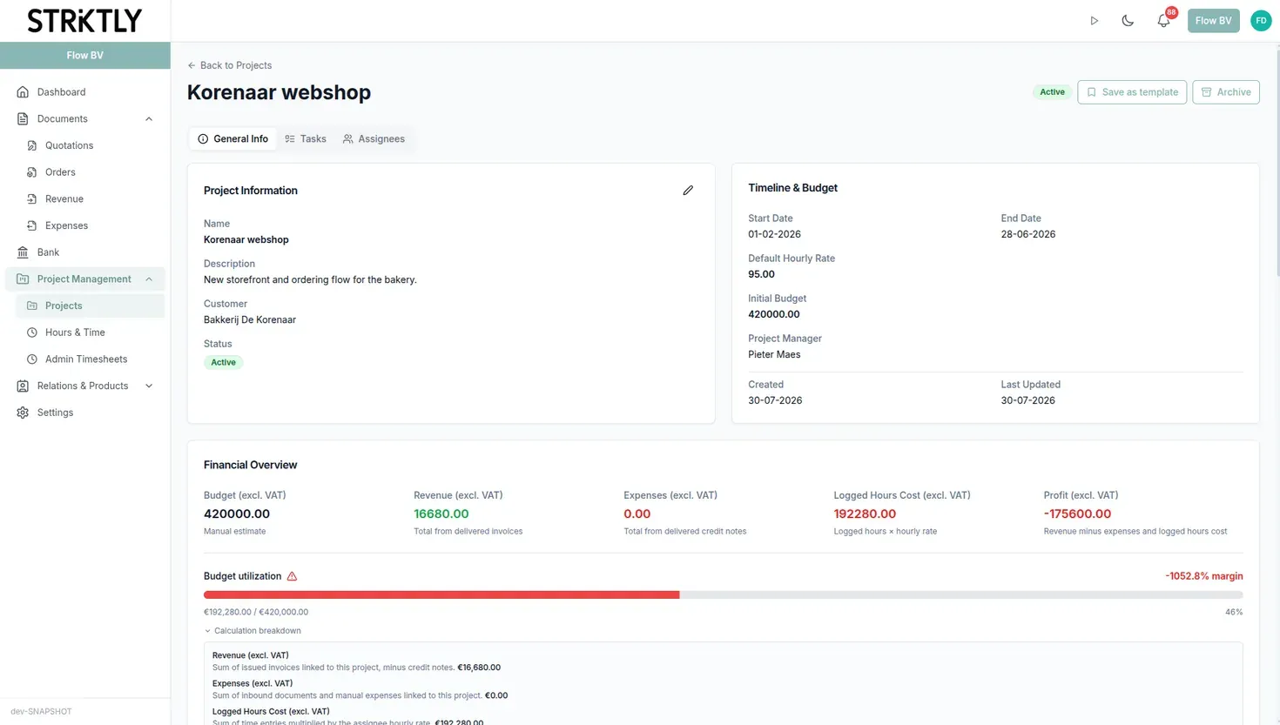Screen dimensions: 1280x725
Task: Switch to the Tasks tab
Action: [306, 139]
